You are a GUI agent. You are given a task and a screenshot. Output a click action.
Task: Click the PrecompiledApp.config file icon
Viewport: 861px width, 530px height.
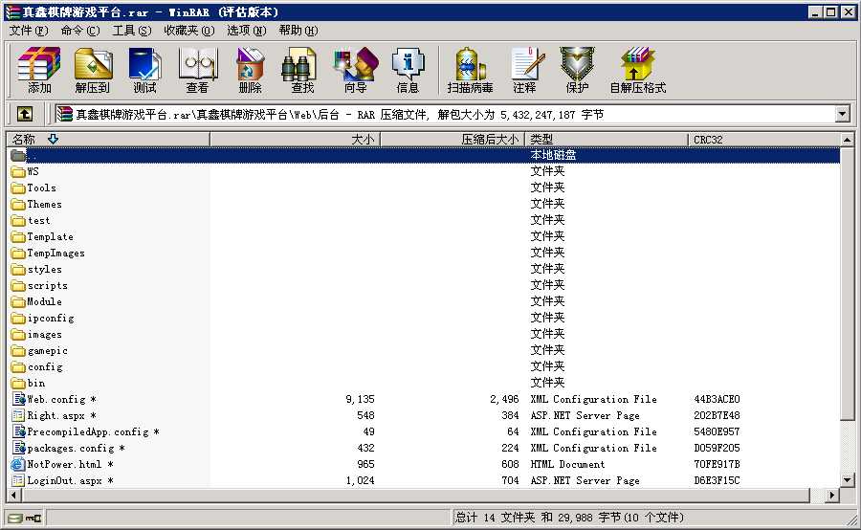tap(19, 431)
